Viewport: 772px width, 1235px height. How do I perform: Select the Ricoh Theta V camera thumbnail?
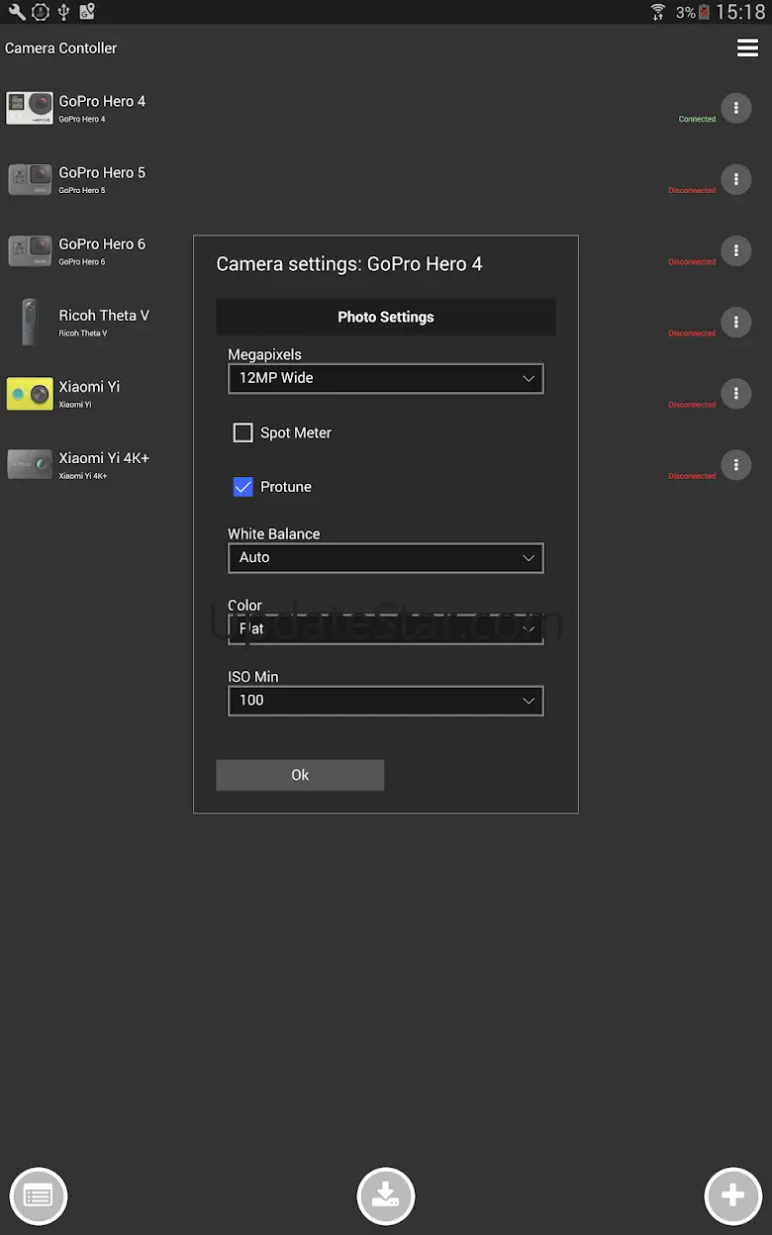click(30, 322)
